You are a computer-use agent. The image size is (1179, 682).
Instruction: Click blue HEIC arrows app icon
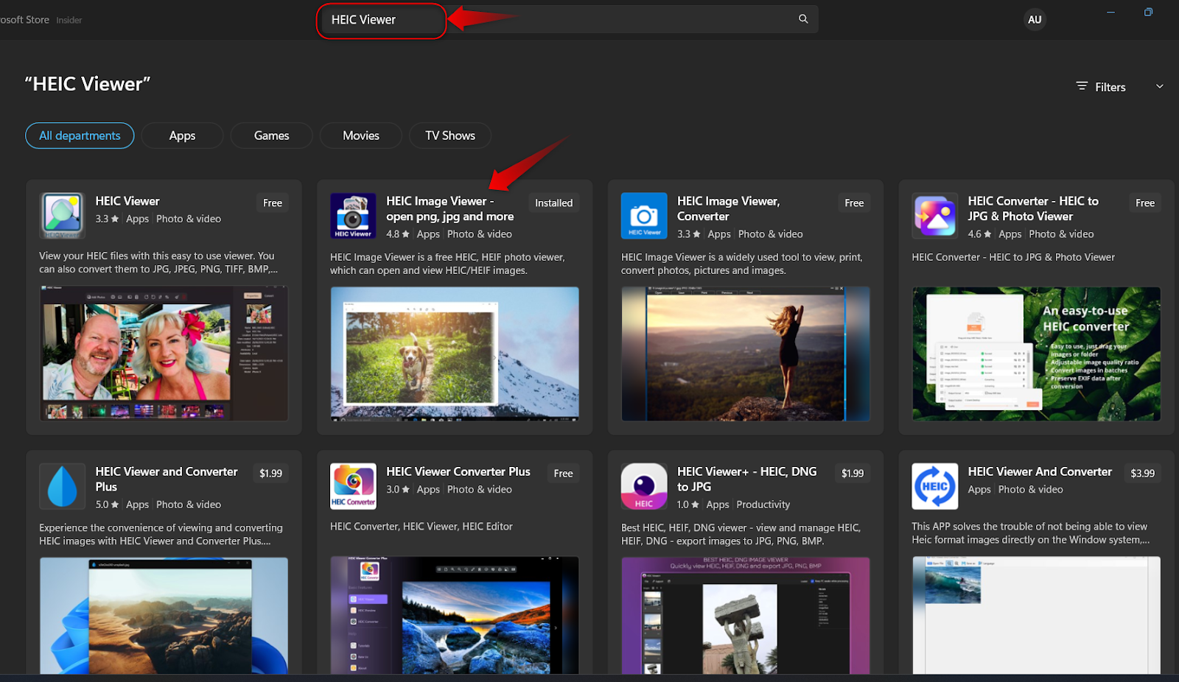pos(934,486)
